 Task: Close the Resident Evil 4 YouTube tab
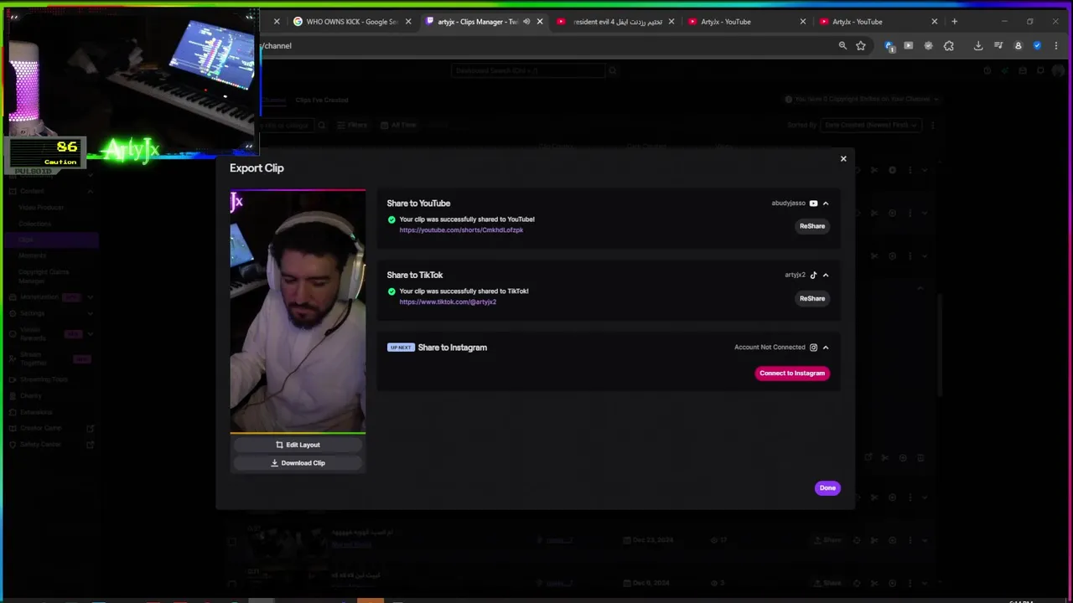[x=671, y=22]
